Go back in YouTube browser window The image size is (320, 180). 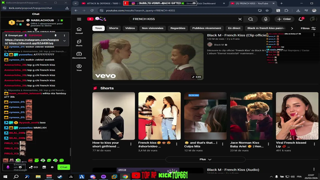(x=76, y=10)
